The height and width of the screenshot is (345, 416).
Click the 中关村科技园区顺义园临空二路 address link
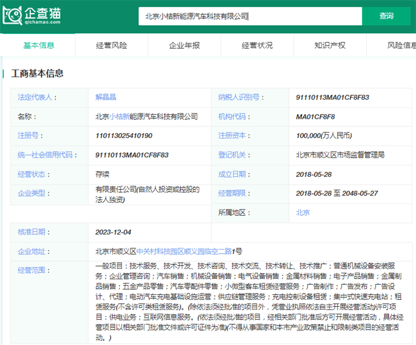183,251
